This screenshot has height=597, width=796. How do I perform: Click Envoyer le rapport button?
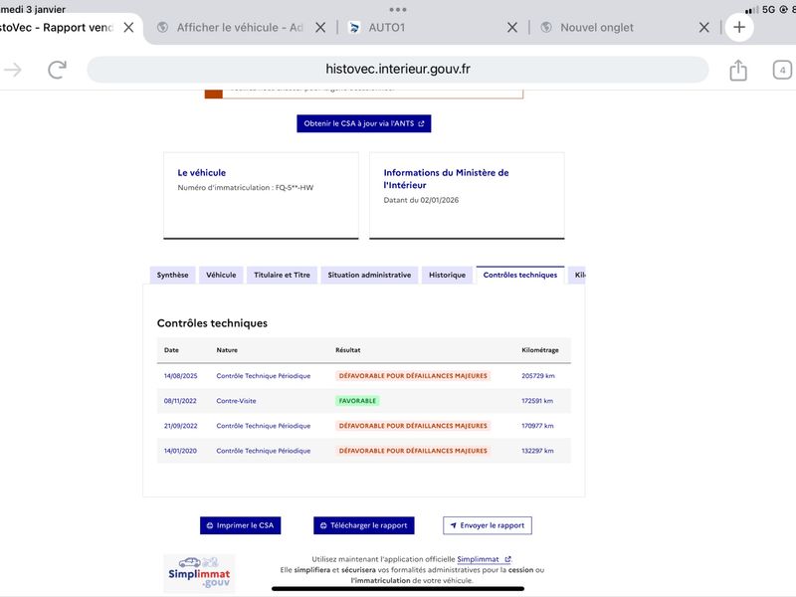[488, 525]
